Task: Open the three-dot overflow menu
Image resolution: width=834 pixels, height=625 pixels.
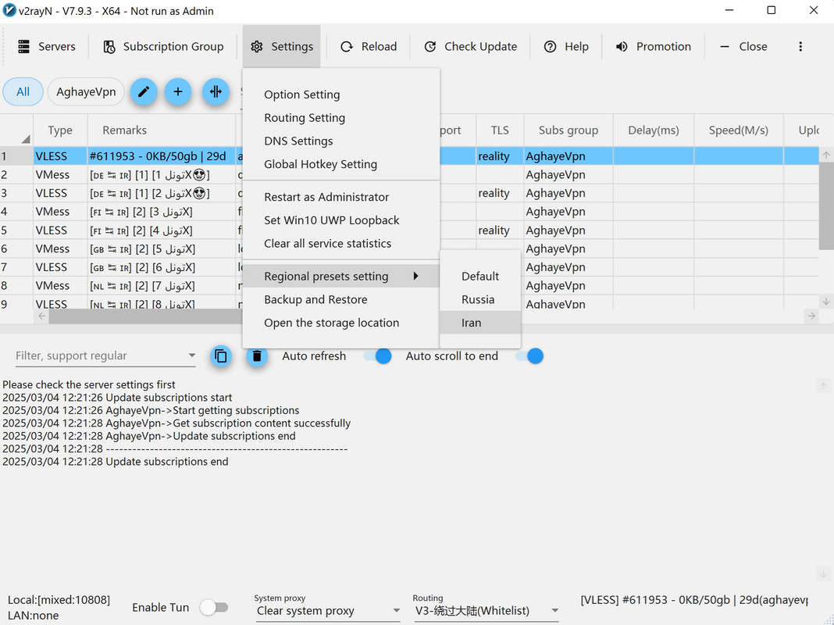Action: (x=800, y=47)
